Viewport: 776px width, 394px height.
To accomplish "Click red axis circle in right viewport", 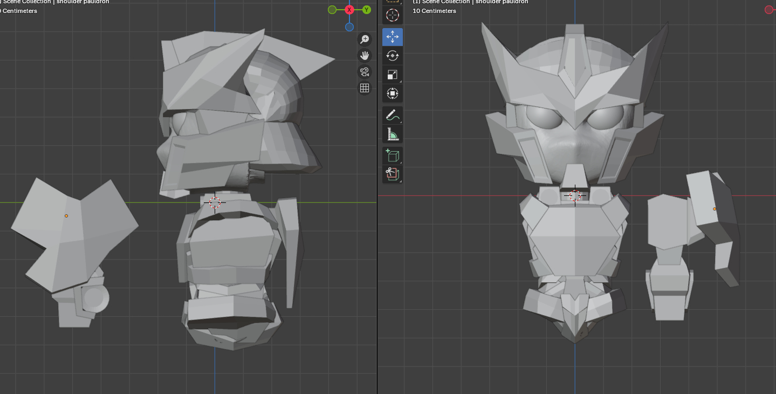I will point(769,10).
